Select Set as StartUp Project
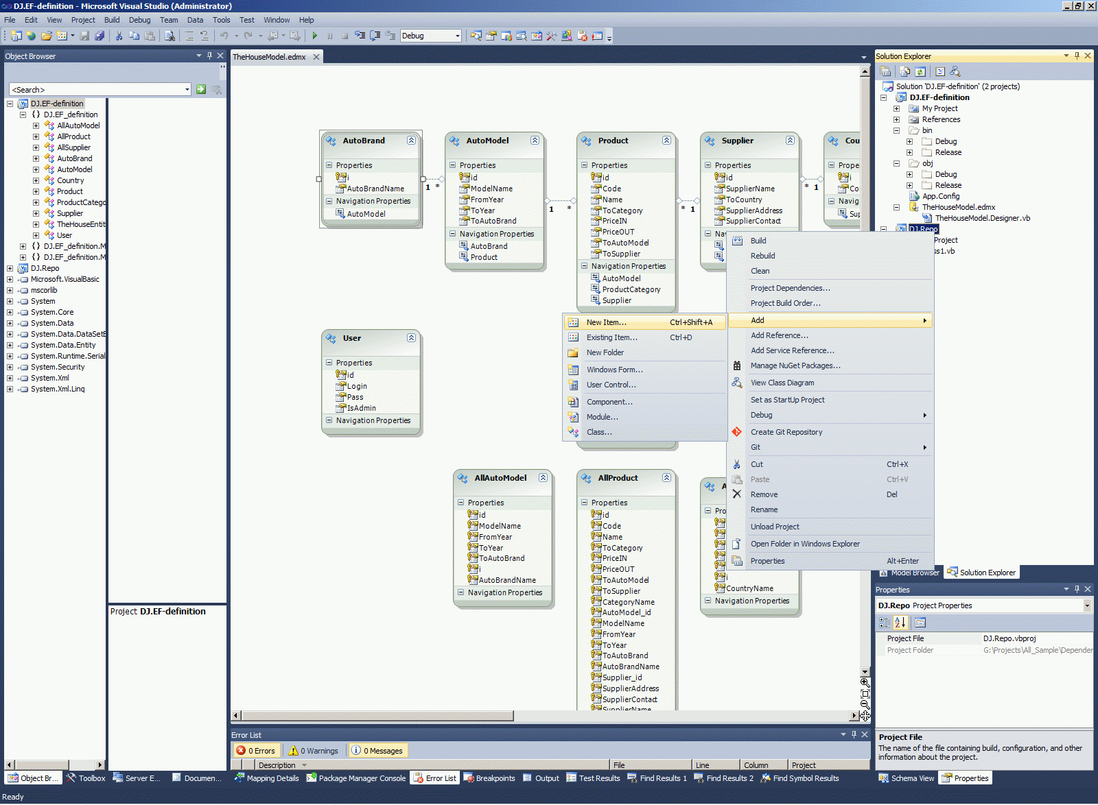The image size is (1098, 805). 830,400
